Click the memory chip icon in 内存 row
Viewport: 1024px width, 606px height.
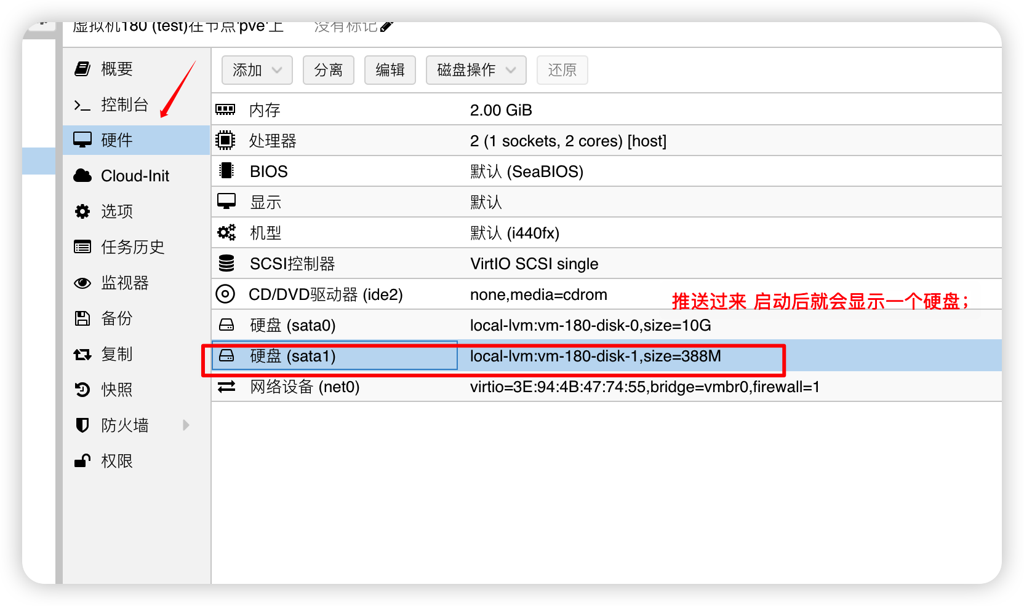coord(225,109)
